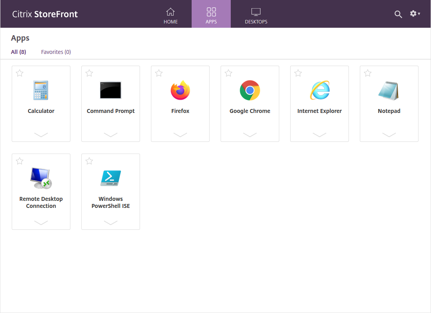Image resolution: width=431 pixels, height=313 pixels.
Task: Click the Google Chrome name label
Action: 250,111
